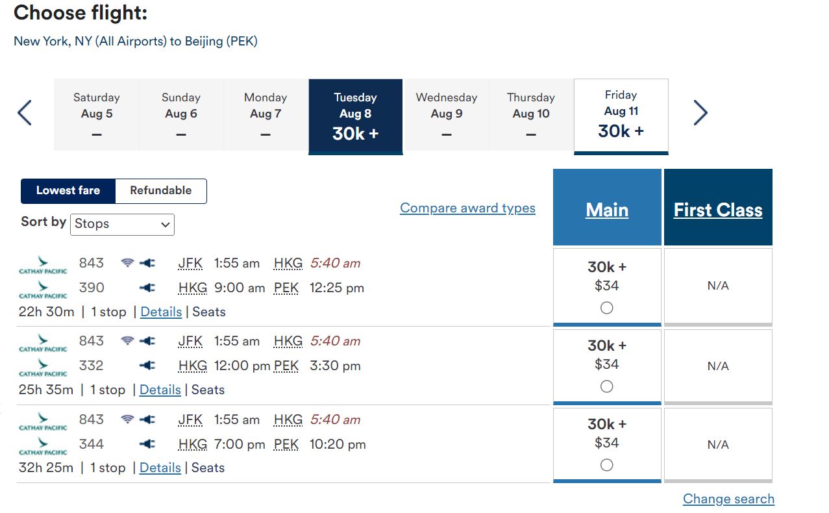Select Main fare for 22h 30m itinerary
This screenshot has height=513, width=829.
pos(606,308)
